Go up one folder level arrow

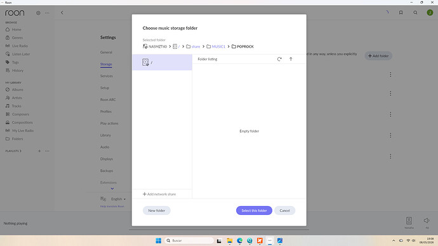coord(291,59)
